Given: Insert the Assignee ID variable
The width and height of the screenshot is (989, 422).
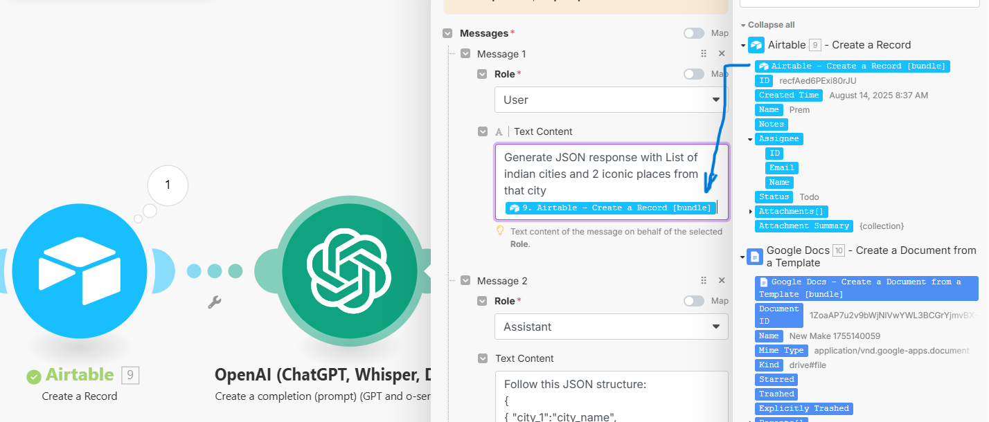Looking at the screenshot, I should pyautogui.click(x=775, y=154).
